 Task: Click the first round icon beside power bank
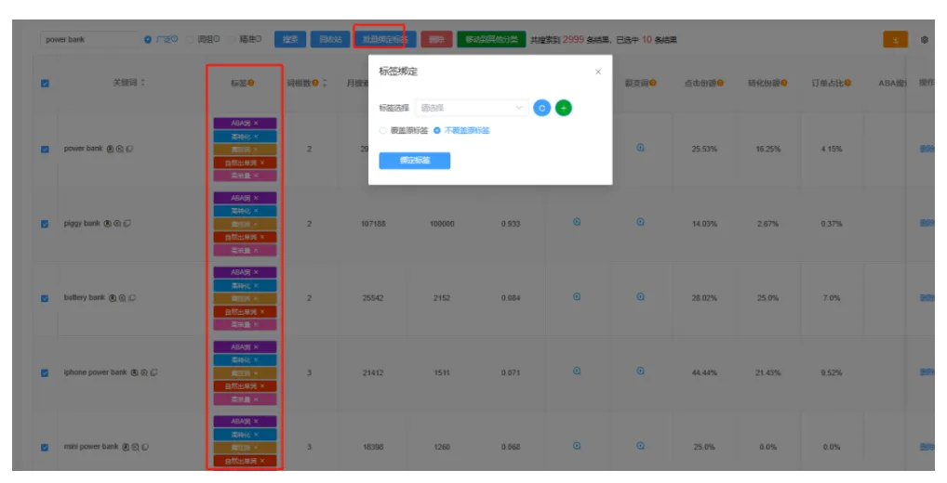[x=110, y=149]
